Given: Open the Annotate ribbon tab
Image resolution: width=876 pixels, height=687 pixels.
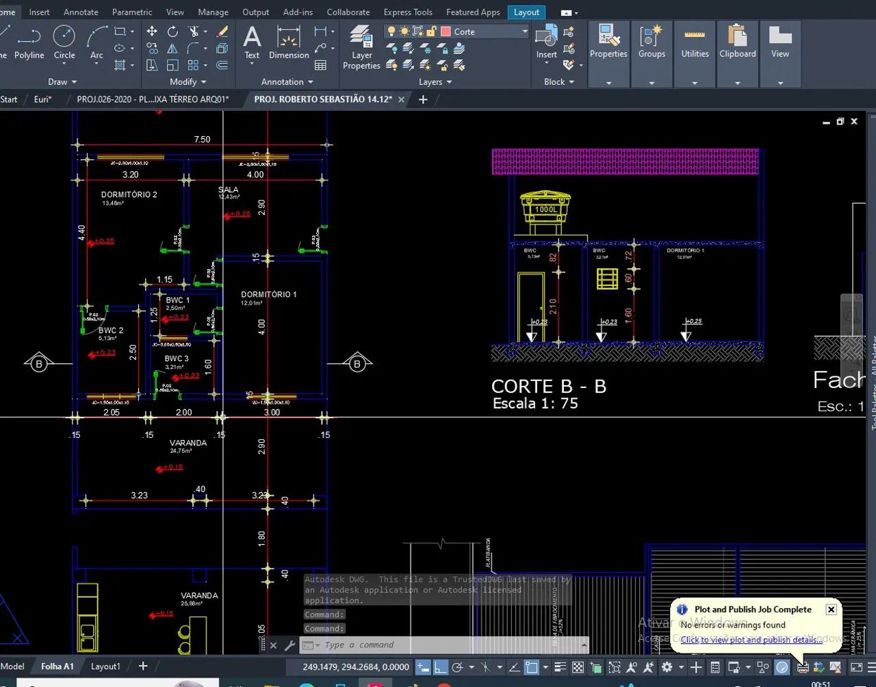Looking at the screenshot, I should (81, 12).
